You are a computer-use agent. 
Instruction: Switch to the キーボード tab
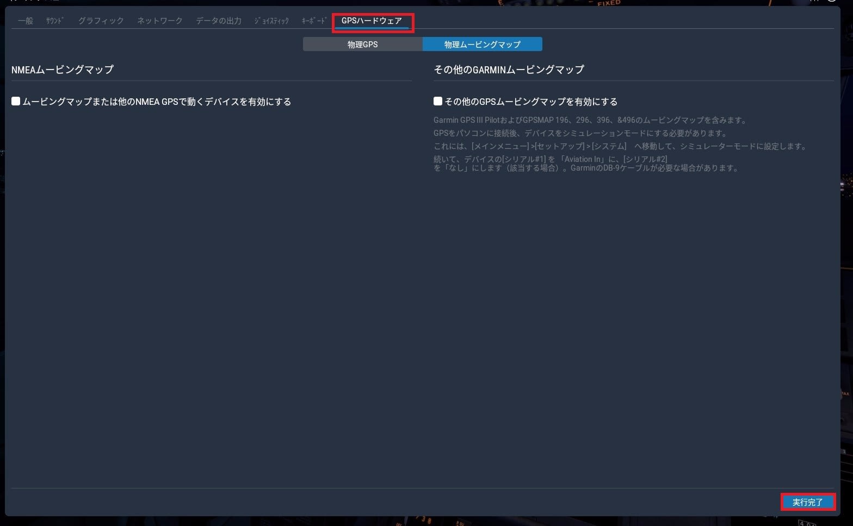pos(314,21)
